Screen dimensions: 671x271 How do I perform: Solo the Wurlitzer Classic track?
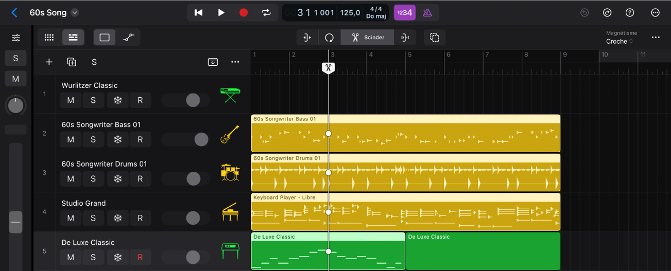pyautogui.click(x=93, y=100)
